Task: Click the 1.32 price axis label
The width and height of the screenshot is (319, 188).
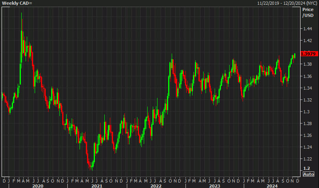Action: [308, 100]
